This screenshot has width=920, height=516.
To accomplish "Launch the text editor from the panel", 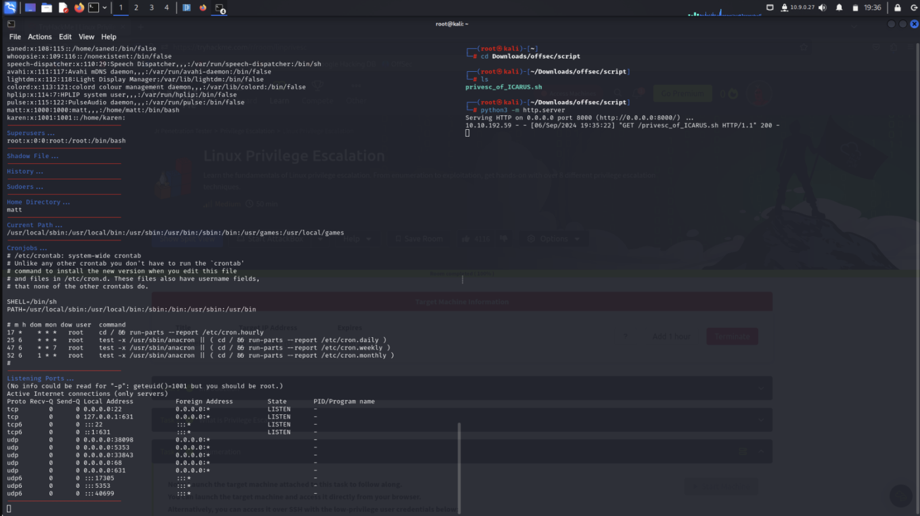I will [63, 7].
